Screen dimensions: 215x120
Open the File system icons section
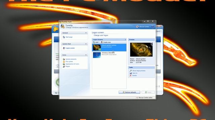click(x=69, y=61)
